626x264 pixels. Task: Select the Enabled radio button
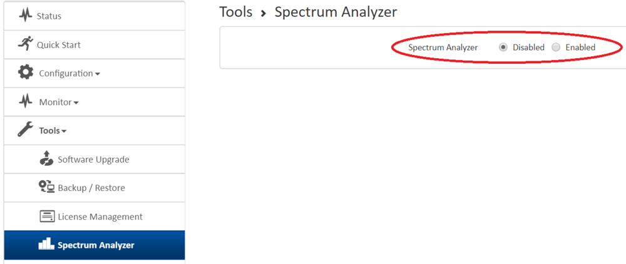(x=556, y=48)
